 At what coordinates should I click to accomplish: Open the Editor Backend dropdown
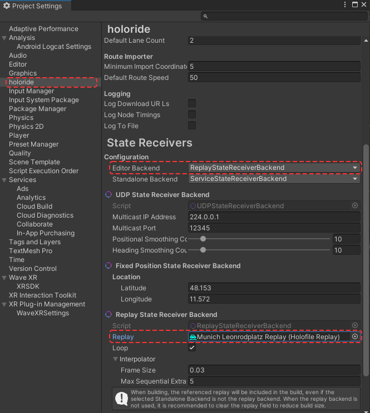click(274, 168)
